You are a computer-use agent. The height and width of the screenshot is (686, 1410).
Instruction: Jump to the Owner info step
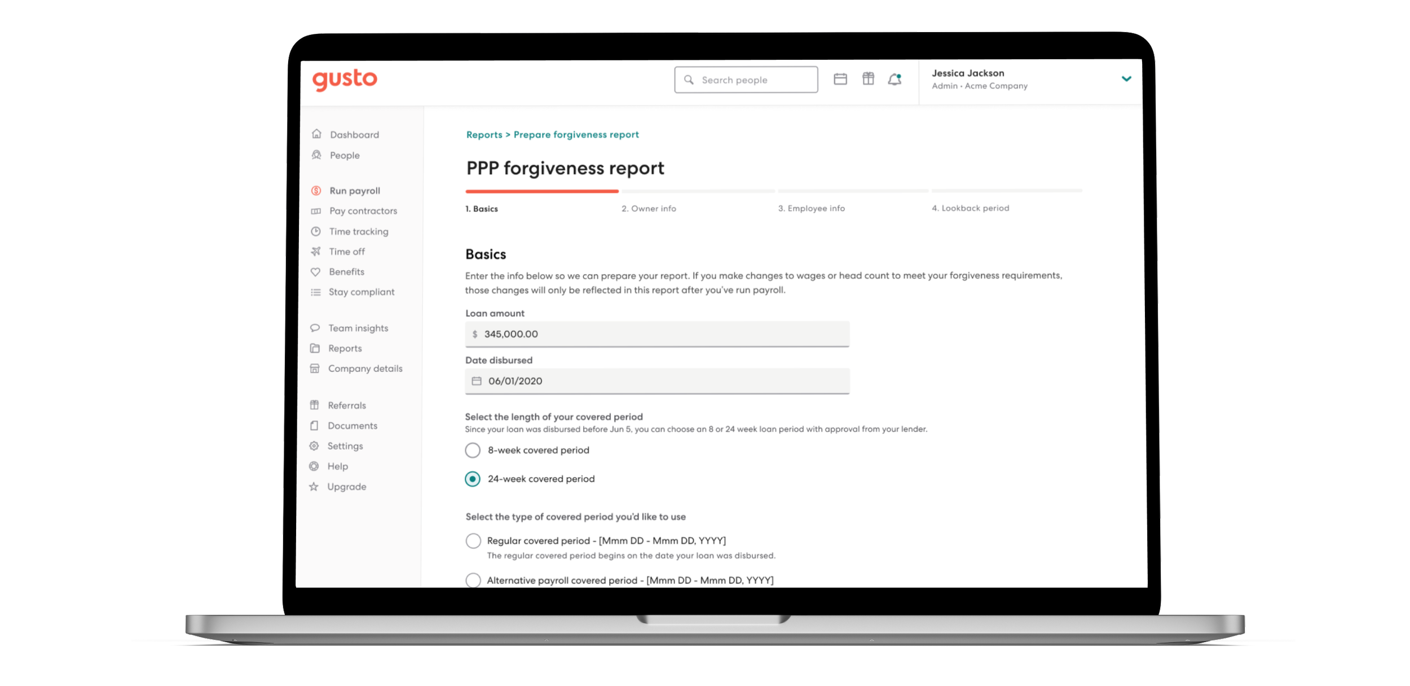pos(649,209)
